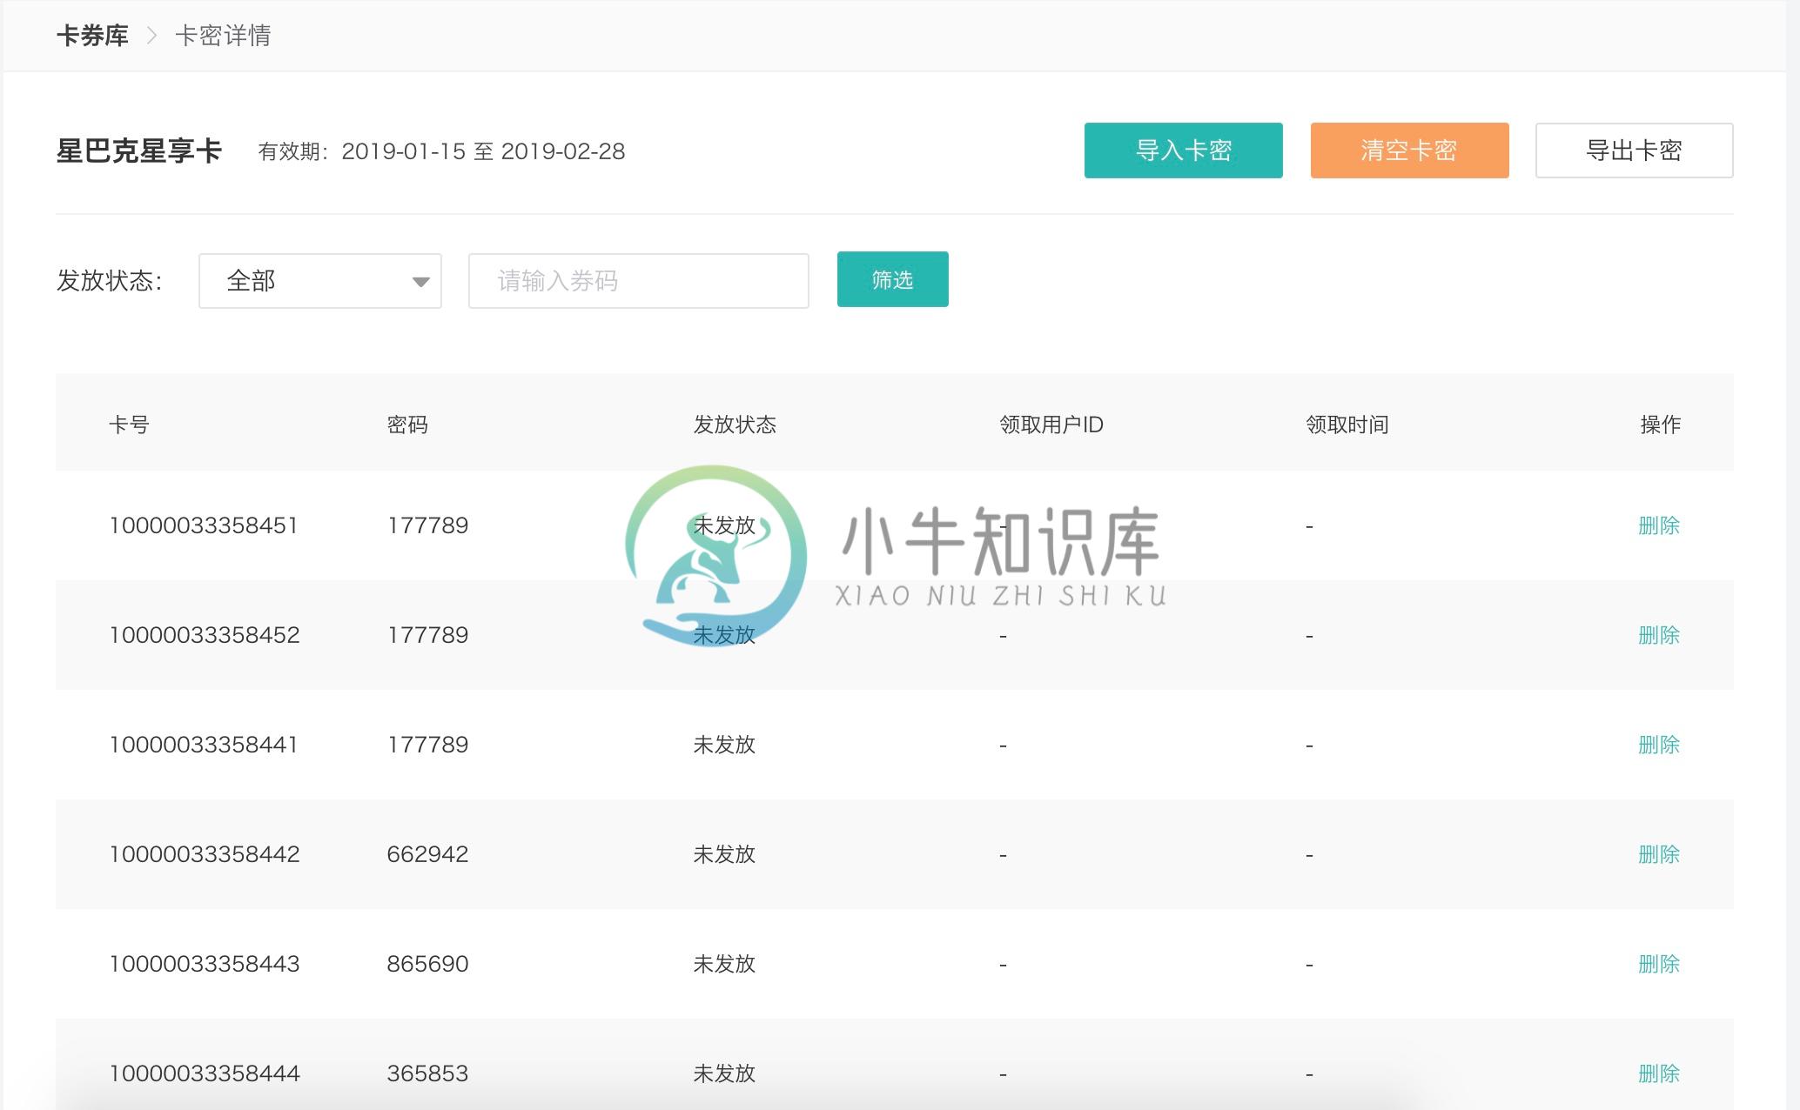Open the 发放状态 dropdown showing 全部
The width and height of the screenshot is (1800, 1110).
320,281
